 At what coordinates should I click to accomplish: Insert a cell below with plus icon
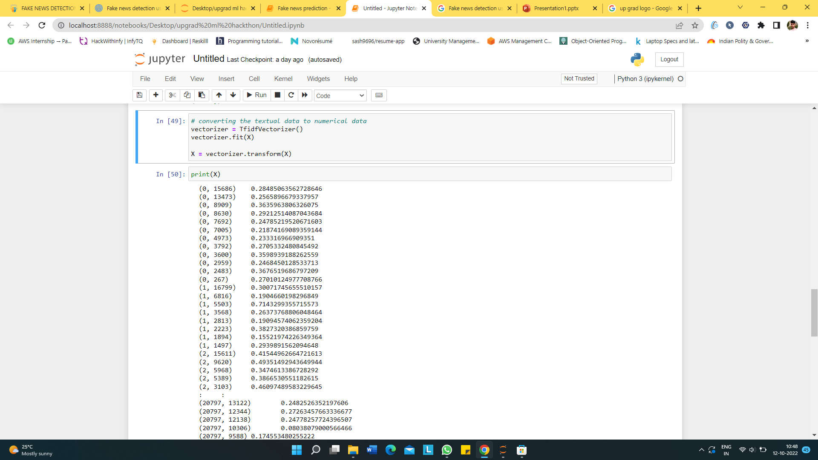[x=156, y=95]
